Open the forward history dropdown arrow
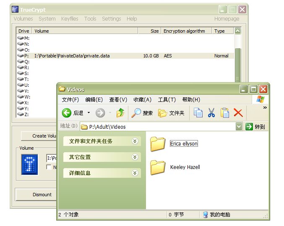The image size is (284, 226). point(110,113)
